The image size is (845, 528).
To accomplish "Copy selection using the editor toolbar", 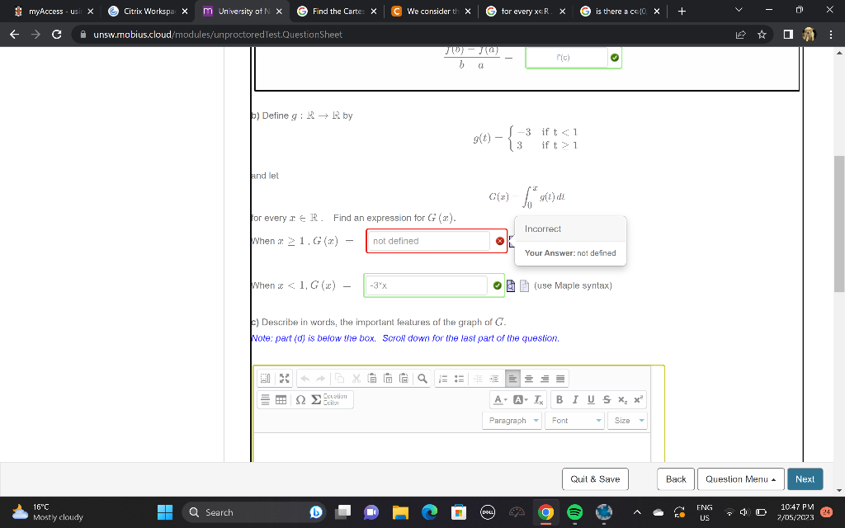I will [339, 379].
